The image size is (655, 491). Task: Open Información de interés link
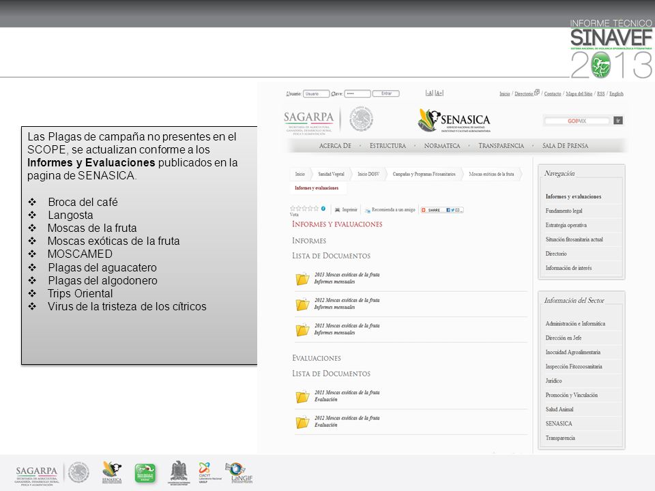click(568, 267)
